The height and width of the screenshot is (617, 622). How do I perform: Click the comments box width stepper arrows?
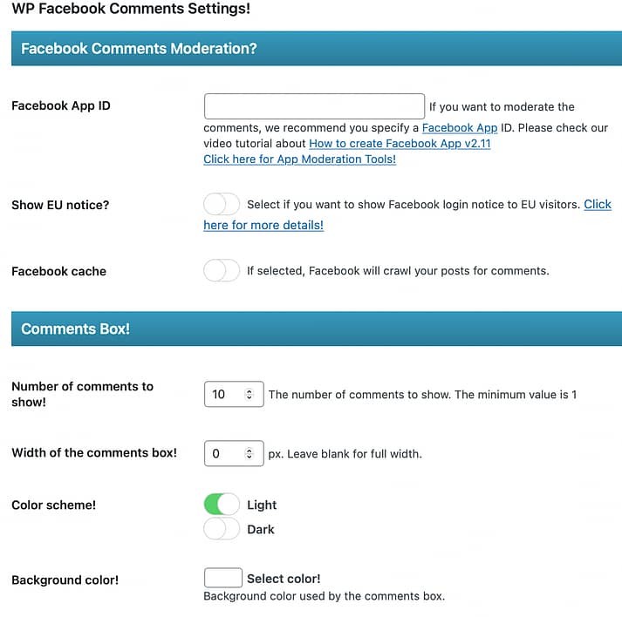point(249,453)
